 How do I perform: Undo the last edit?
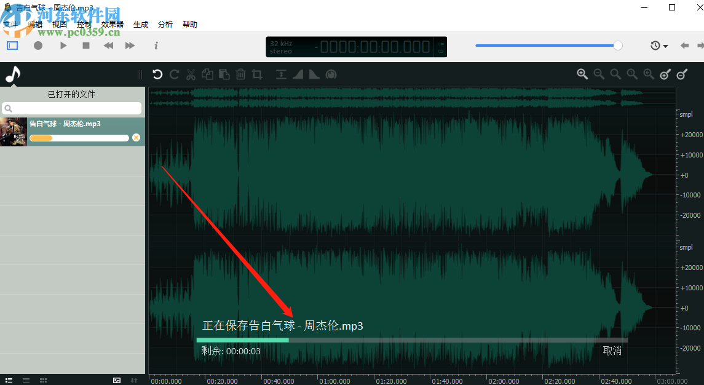[157, 74]
